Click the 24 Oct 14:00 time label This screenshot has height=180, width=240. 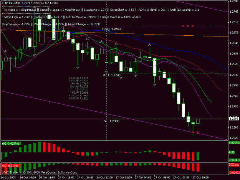(28, 178)
